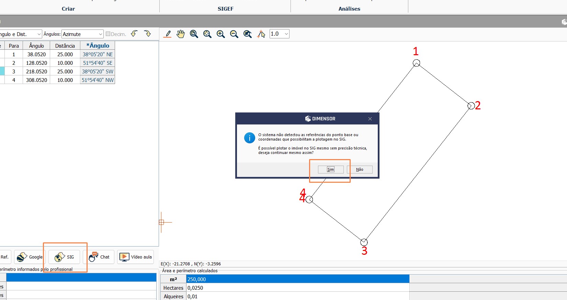Click the 38°05'20" SW cell
This screenshot has height=300, width=567.
pyautogui.click(x=98, y=71)
